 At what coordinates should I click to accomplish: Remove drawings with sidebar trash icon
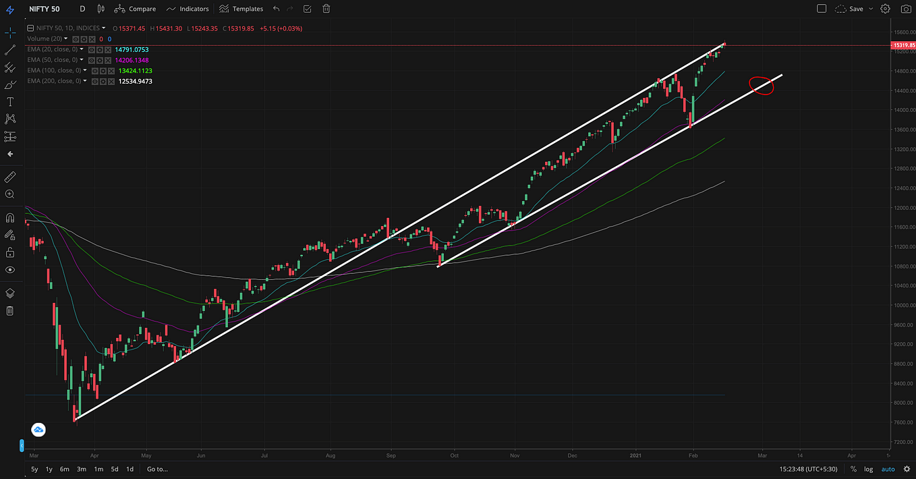coord(10,311)
